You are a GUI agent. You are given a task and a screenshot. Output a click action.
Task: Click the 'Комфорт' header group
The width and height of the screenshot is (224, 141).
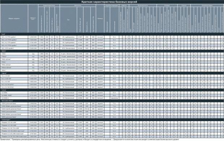(x=167, y=5)
